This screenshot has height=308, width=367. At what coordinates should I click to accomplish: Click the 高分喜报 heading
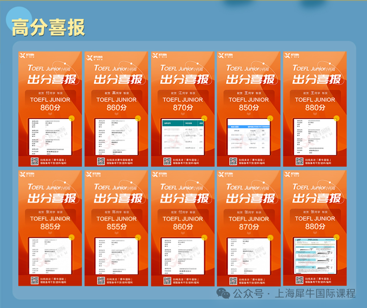coord(48,28)
